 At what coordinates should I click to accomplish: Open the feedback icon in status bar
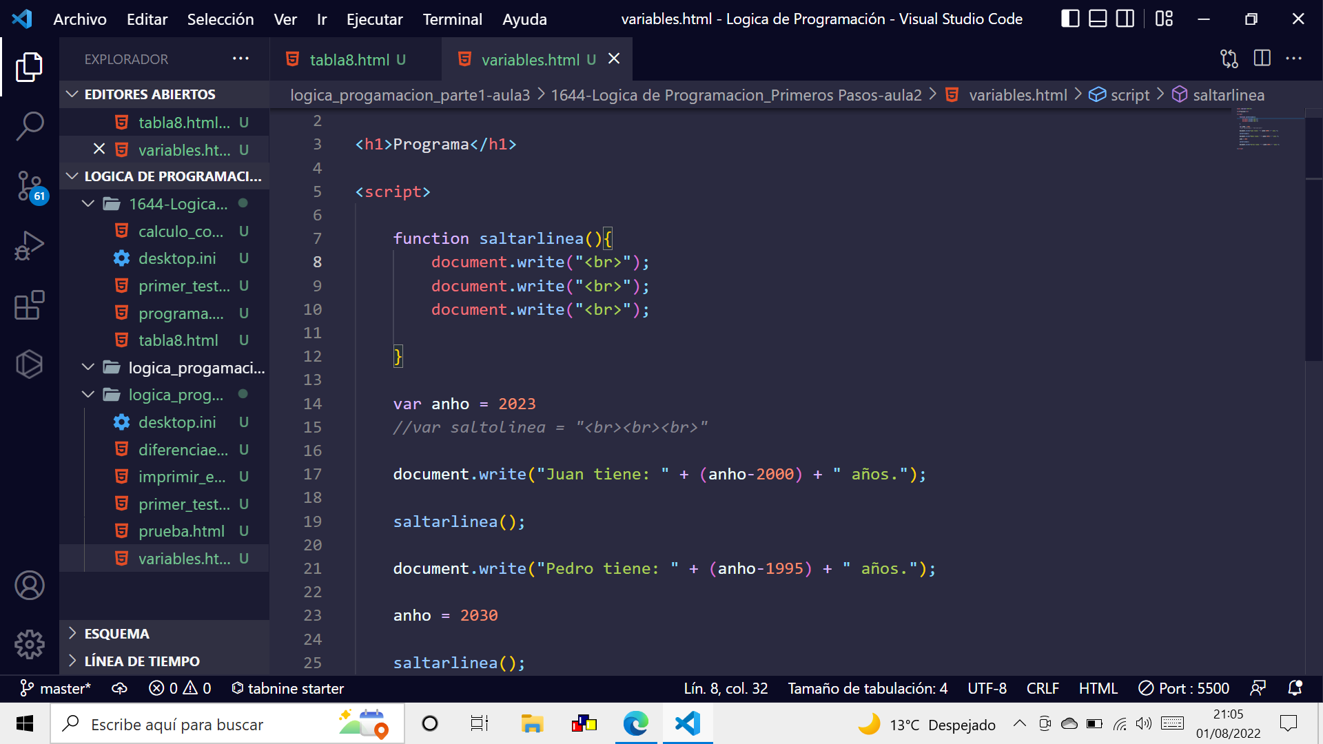[1258, 688]
